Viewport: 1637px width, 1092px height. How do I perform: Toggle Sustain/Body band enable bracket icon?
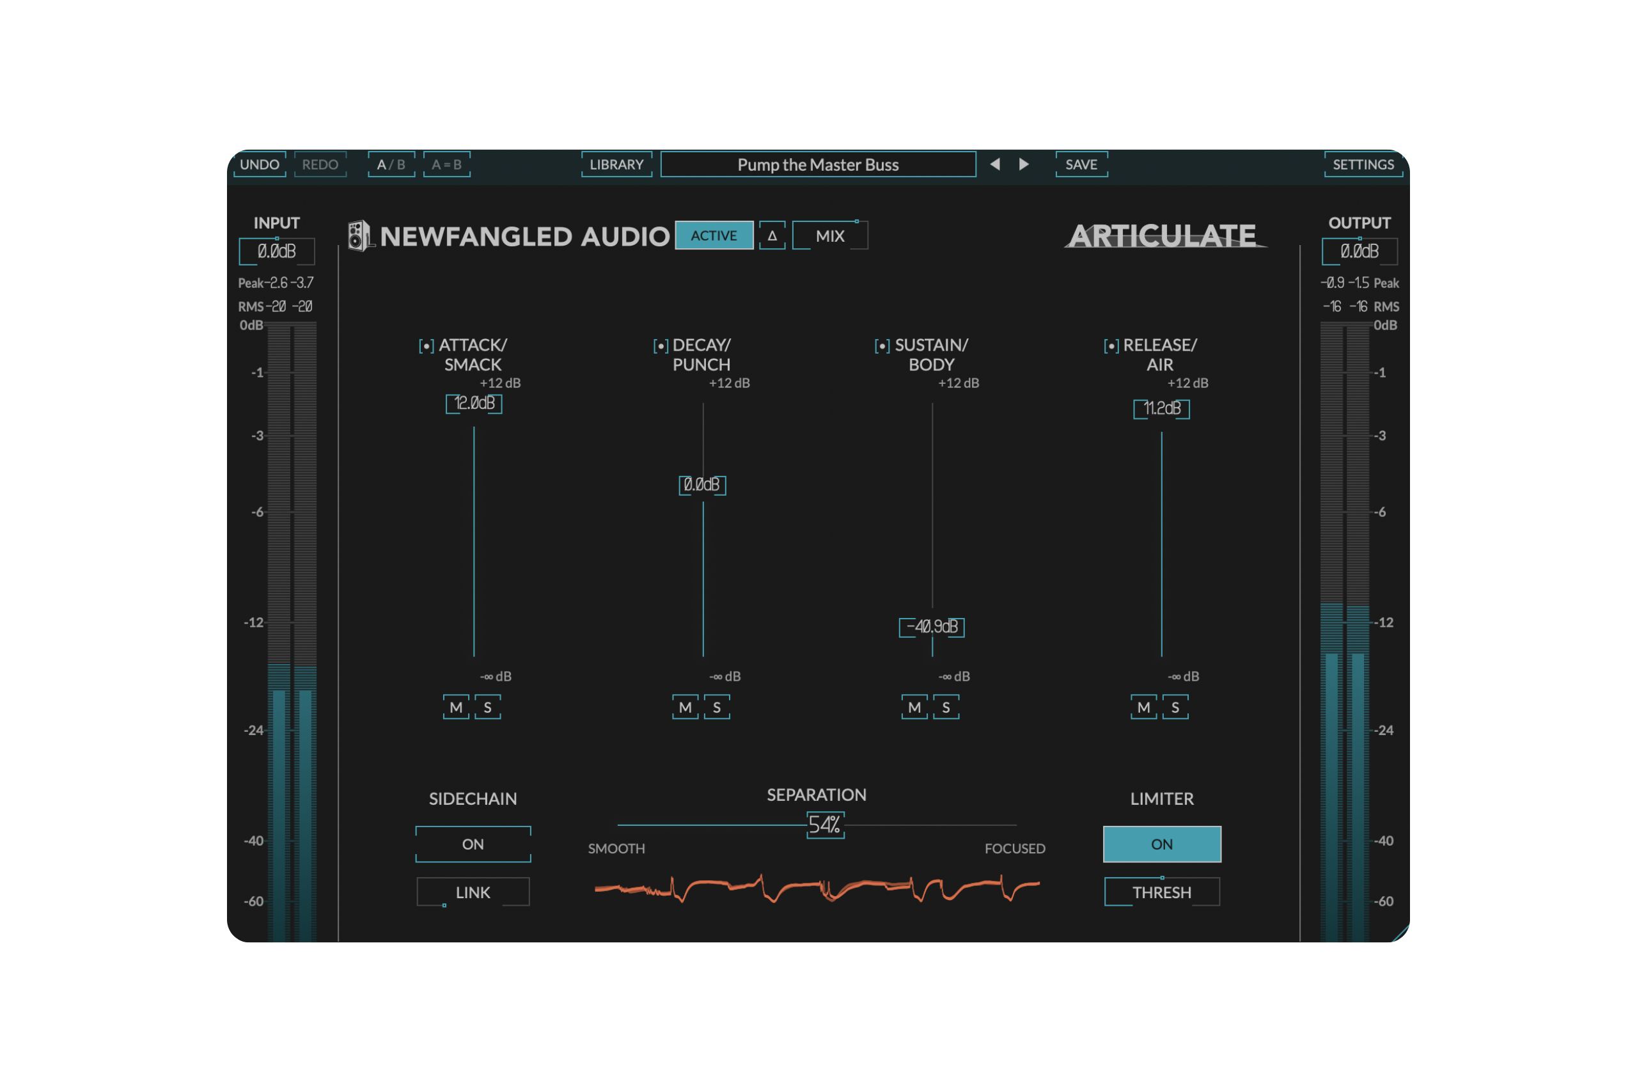click(x=882, y=346)
